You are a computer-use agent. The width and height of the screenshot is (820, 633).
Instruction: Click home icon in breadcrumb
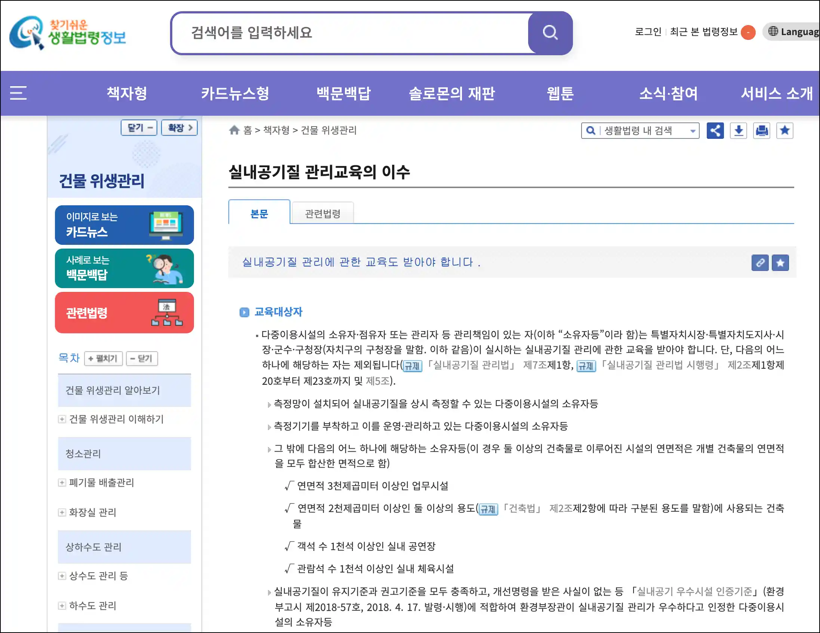[234, 130]
